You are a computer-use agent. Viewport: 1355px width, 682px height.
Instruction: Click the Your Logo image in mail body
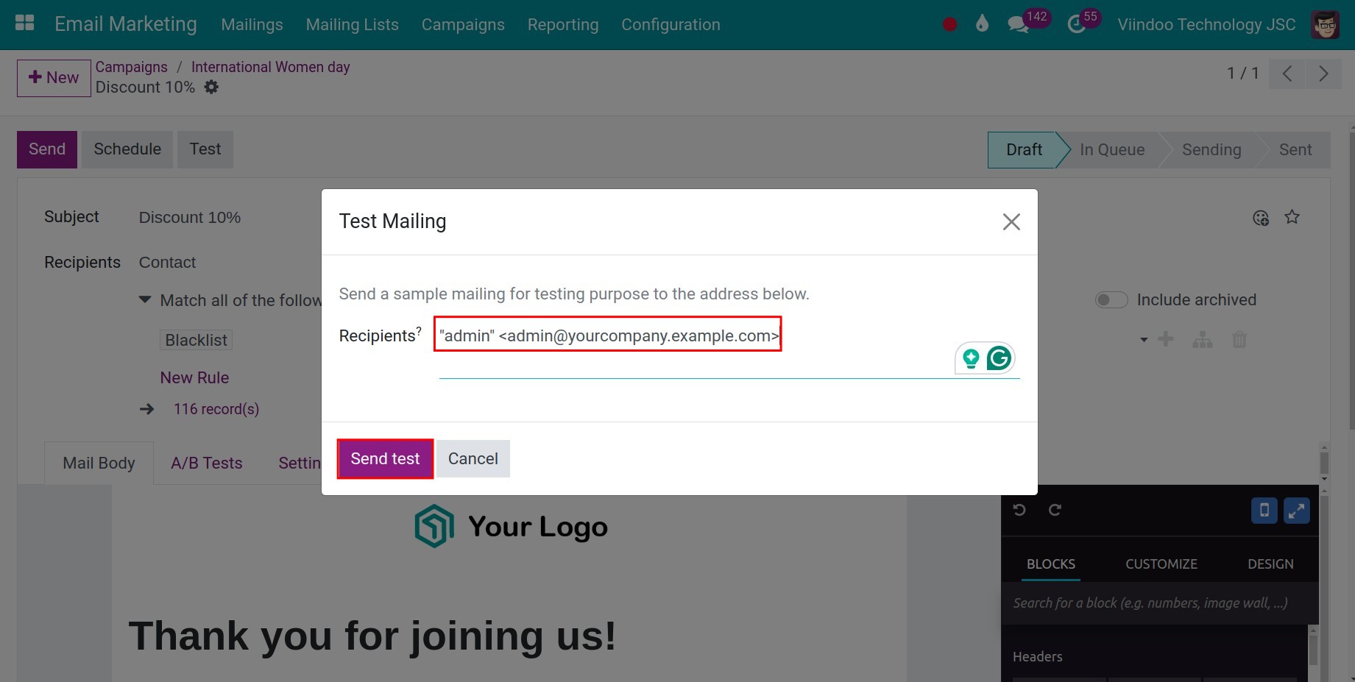point(512,526)
